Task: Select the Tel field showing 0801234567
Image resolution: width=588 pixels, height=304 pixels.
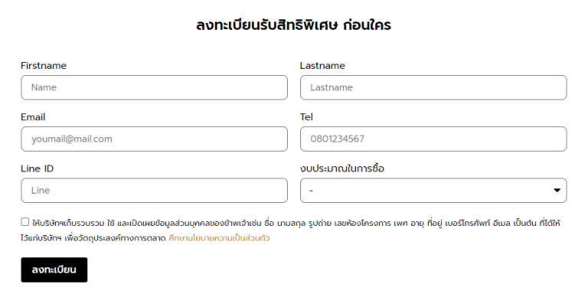Action: [433, 139]
